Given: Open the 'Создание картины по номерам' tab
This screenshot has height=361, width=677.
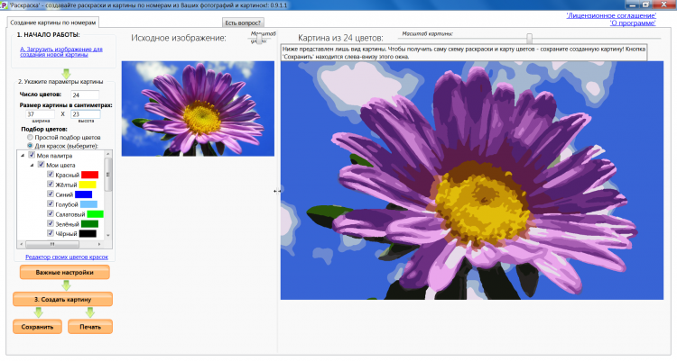Looking at the screenshot, I should coord(52,23).
